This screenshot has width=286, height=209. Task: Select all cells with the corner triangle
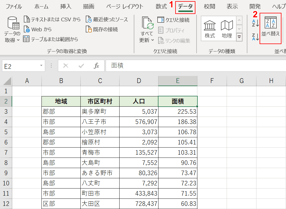(x=7, y=81)
